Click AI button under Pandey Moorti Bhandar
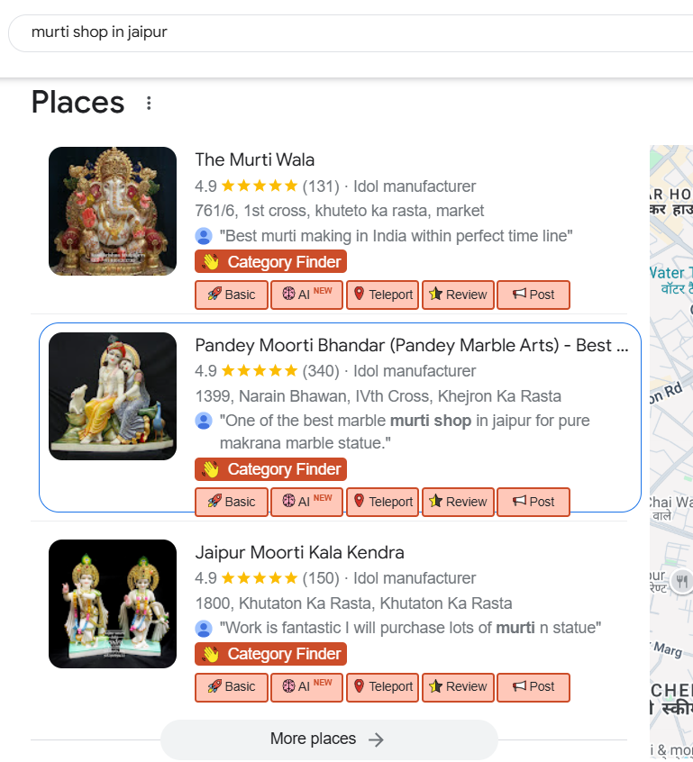This screenshot has height=762, width=693. 306,502
